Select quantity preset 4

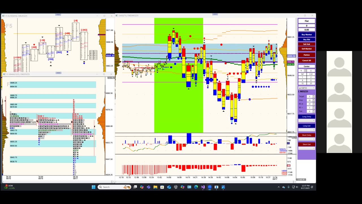click(302, 80)
